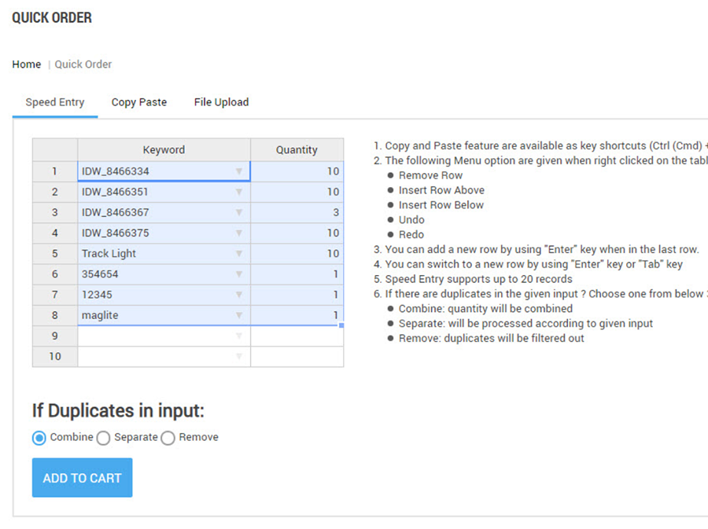Viewport: 708px width, 529px height.
Task: Click the empty keyword cell in row 10
Action: pos(164,357)
